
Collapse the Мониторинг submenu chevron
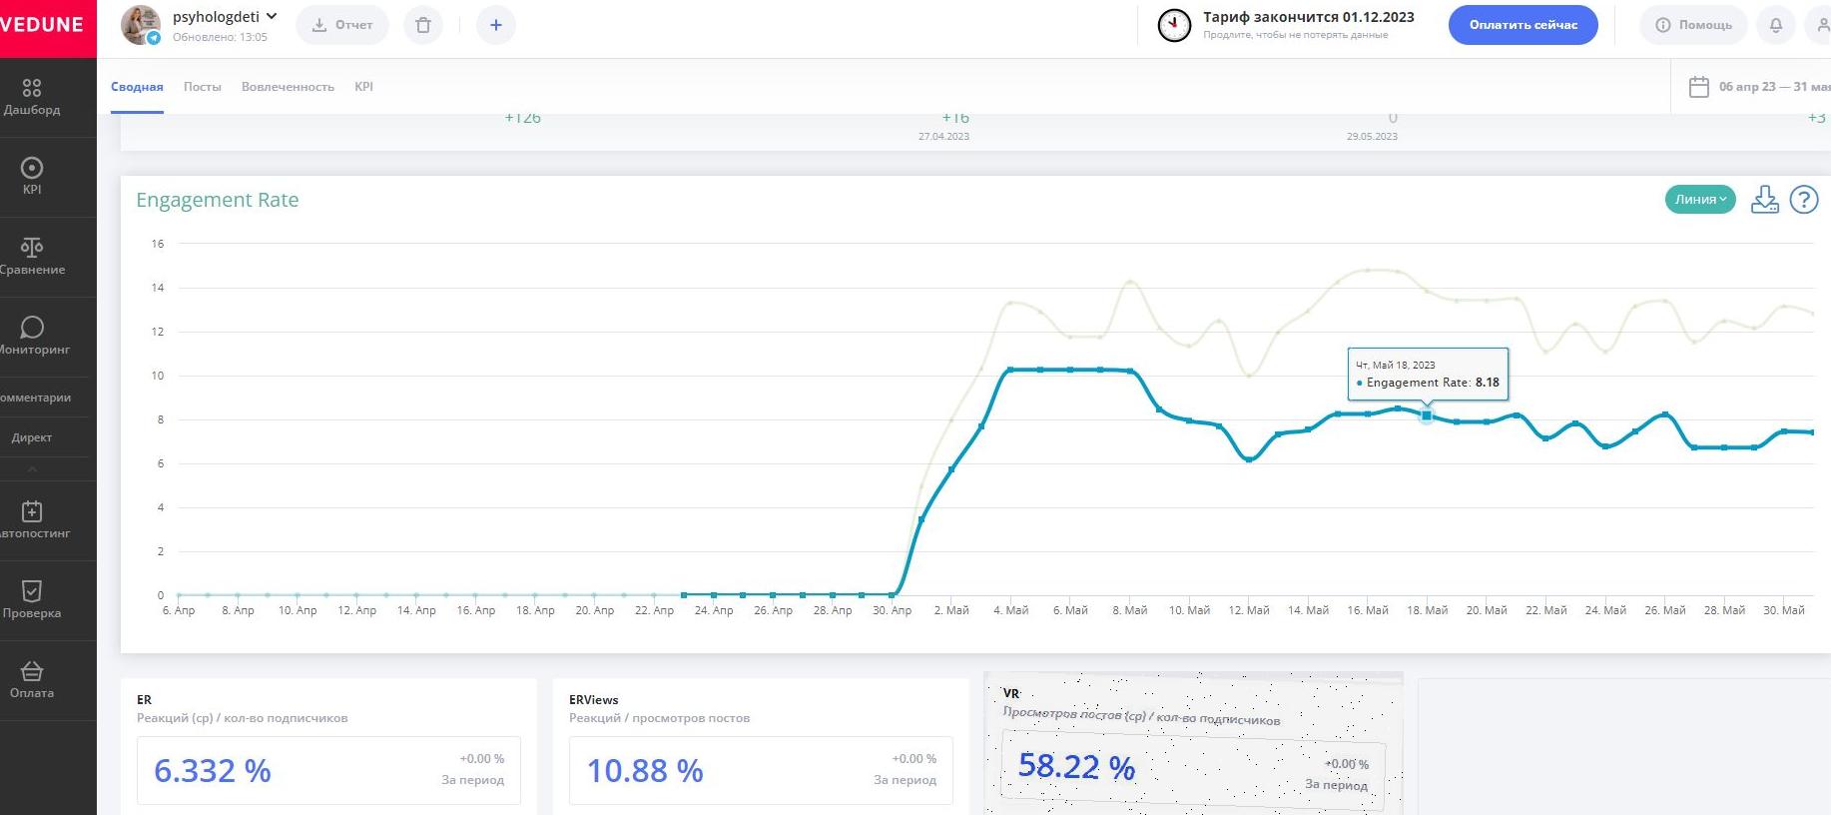tap(32, 468)
